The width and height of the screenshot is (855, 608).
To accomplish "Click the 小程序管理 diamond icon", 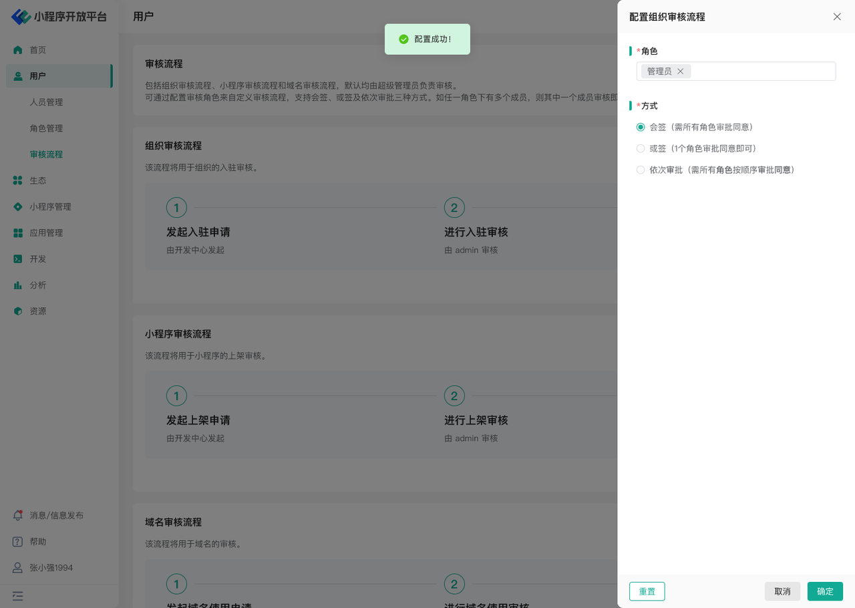I will (18, 207).
